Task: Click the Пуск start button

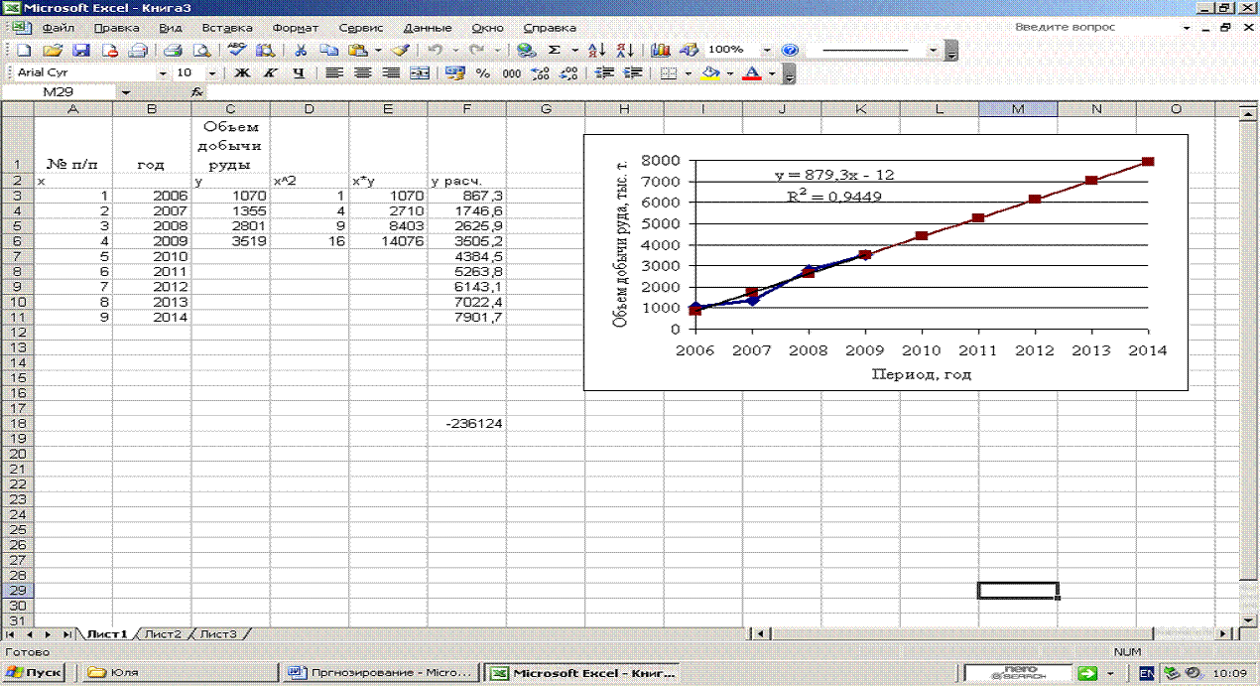Action: 36,673
